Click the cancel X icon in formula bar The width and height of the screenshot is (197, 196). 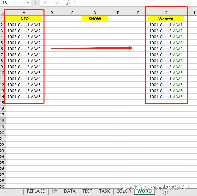[x=46, y=3]
